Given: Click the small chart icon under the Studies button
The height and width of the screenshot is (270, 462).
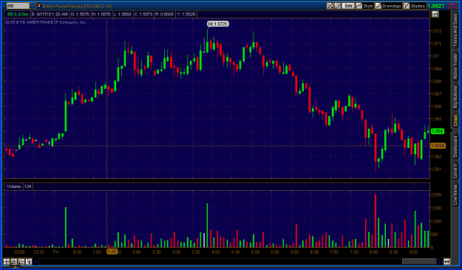Looking at the screenshot, I should 435,14.
